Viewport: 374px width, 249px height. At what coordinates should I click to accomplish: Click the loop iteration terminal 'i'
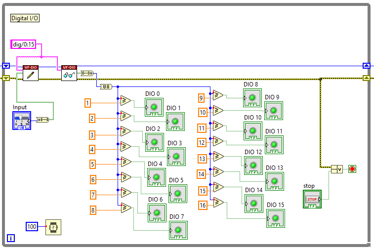click(11, 238)
